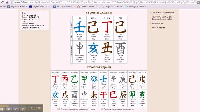
Task: Click the 05.2045 luck pillar header
Action: 75,72
